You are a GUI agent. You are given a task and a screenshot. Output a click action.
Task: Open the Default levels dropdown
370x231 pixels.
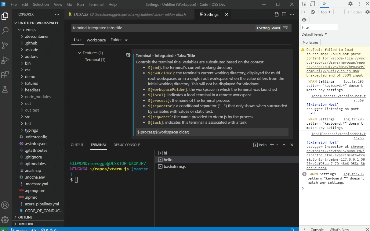click(314, 34)
